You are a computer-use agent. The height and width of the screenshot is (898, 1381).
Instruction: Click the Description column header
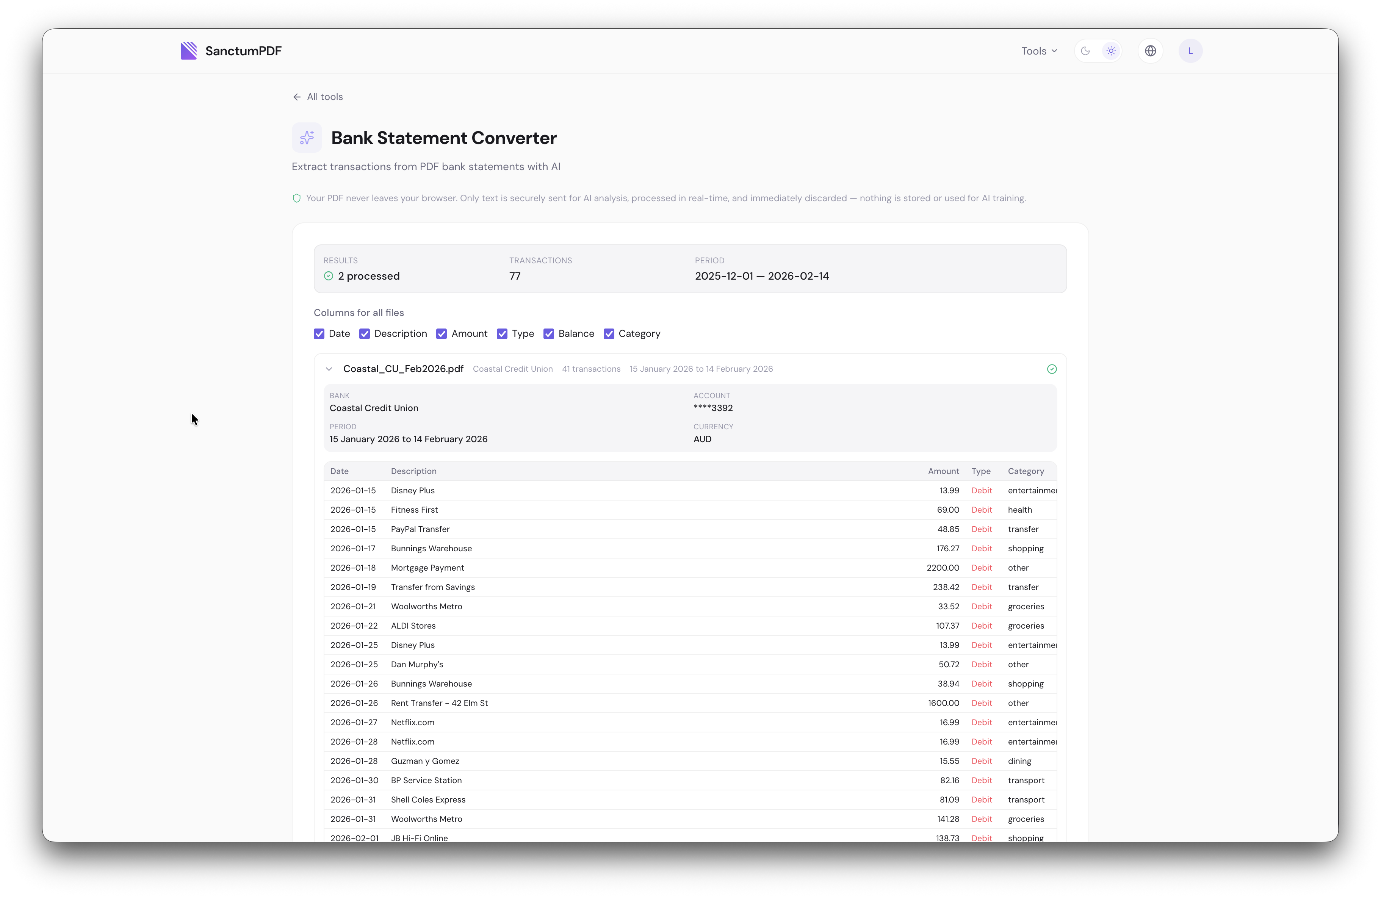tap(414, 471)
